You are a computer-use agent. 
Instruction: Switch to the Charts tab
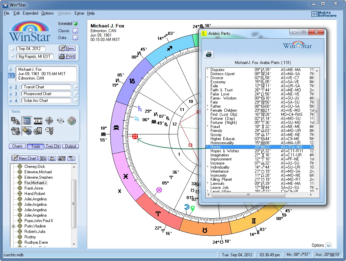tap(17, 146)
